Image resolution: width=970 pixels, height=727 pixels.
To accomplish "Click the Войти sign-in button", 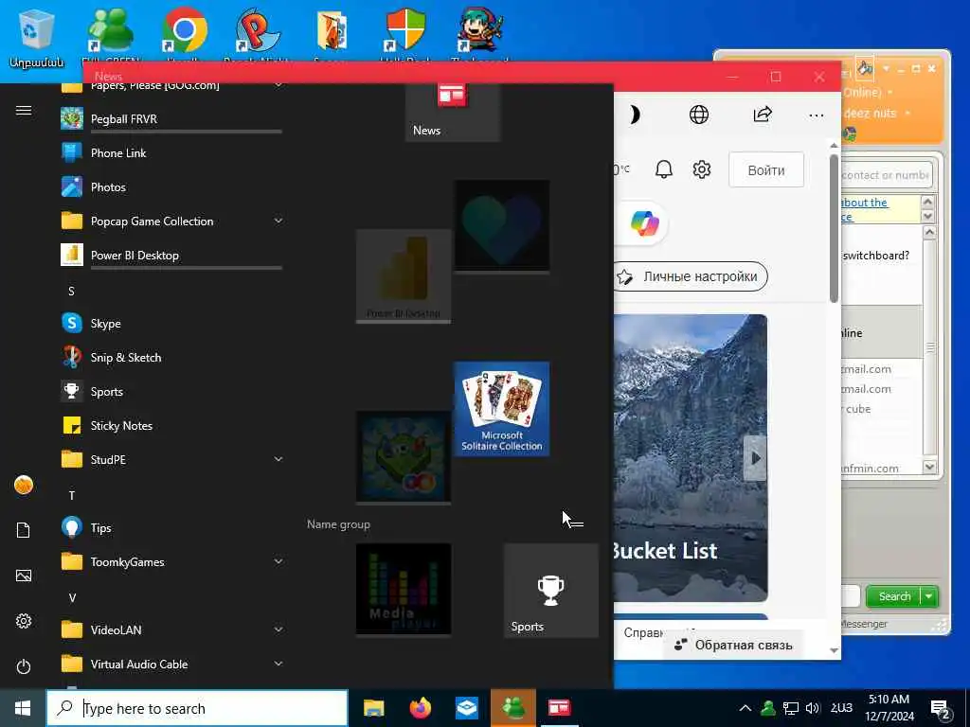I will coord(765,170).
